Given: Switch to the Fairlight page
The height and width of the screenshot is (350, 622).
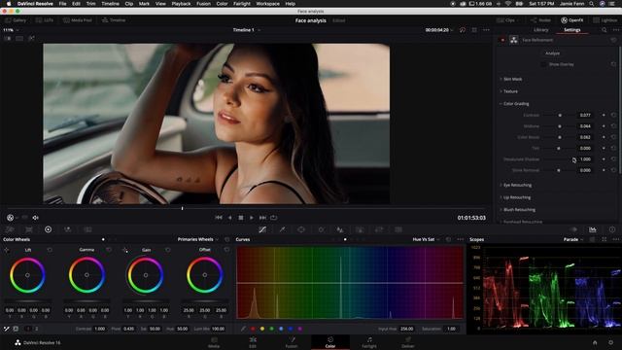Looking at the screenshot, I should [x=369, y=342].
